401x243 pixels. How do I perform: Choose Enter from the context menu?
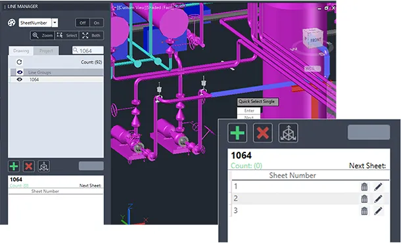coord(249,110)
